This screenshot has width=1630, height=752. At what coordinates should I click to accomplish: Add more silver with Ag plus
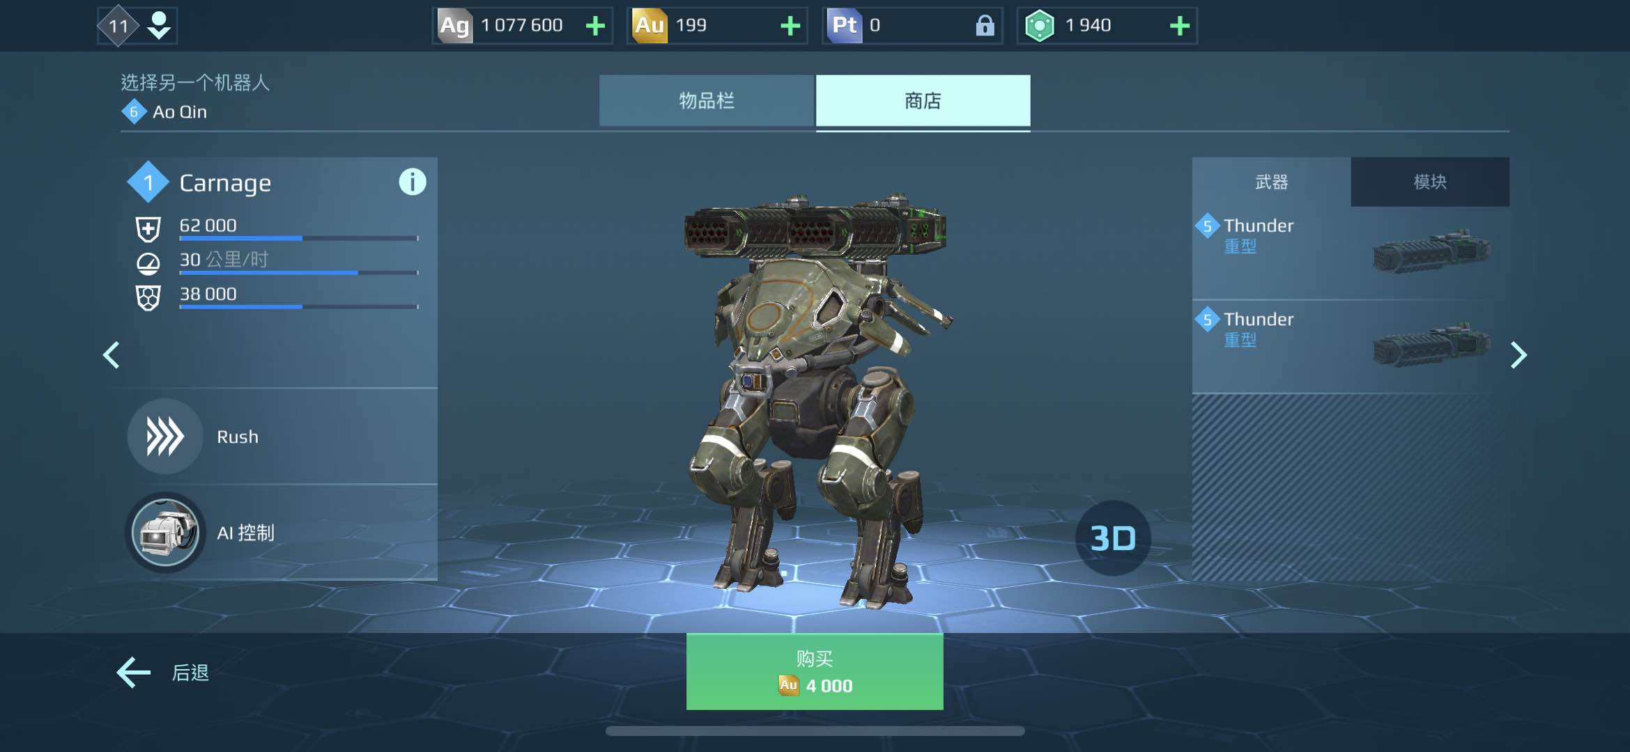point(595,26)
